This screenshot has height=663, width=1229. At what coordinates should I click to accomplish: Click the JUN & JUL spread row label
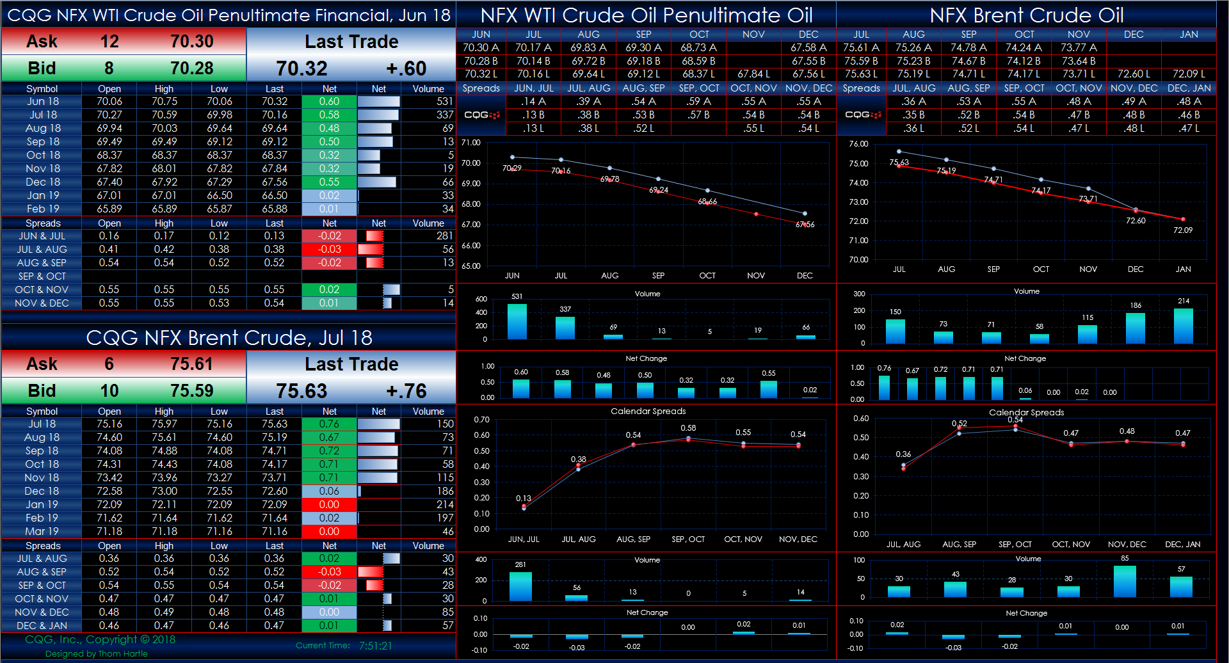pyautogui.click(x=42, y=236)
